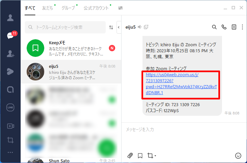Click 午後 8:08 time in eiju5 row
This screenshot has width=247, height=163.
pyautogui.click(x=107, y=66)
